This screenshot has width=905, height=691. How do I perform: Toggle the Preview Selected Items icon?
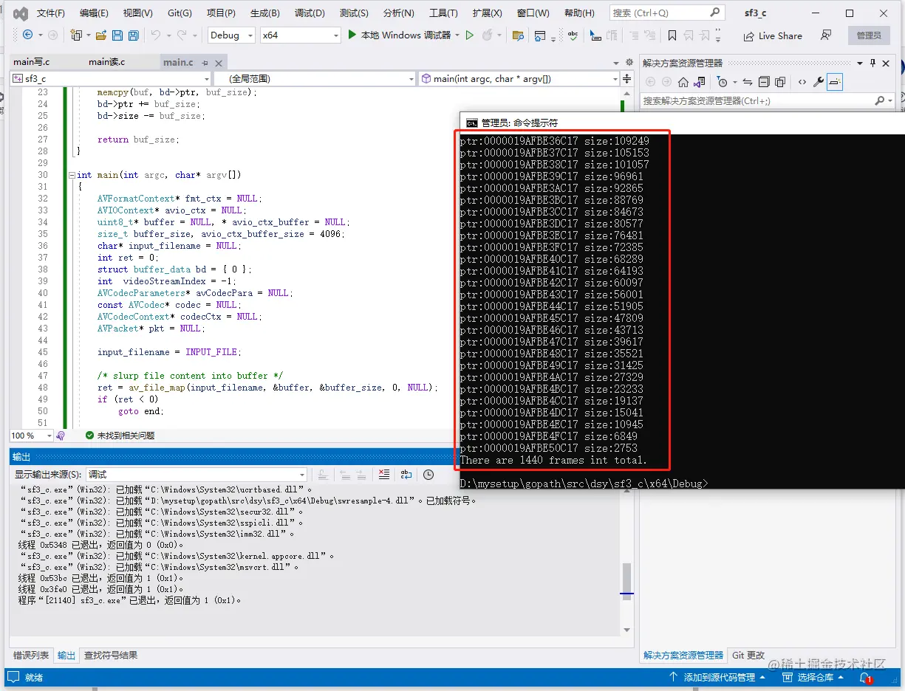(x=834, y=82)
